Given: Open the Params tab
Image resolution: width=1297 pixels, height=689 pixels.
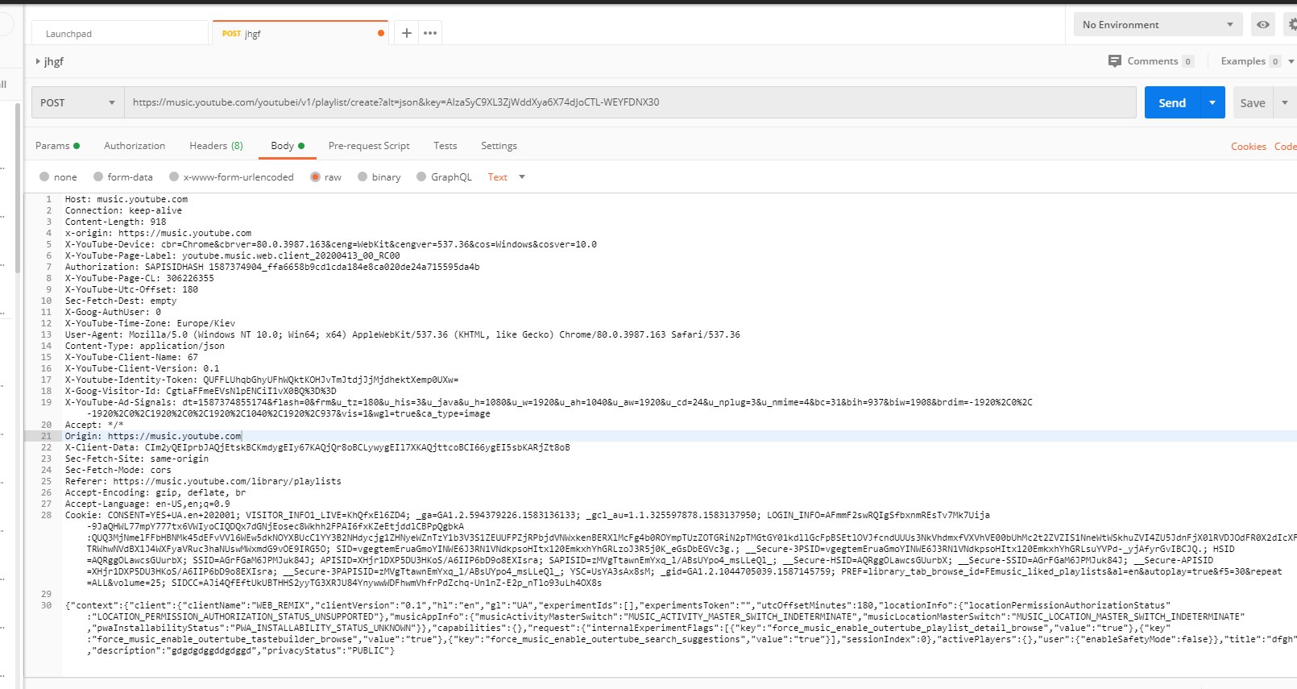Looking at the screenshot, I should coord(57,146).
